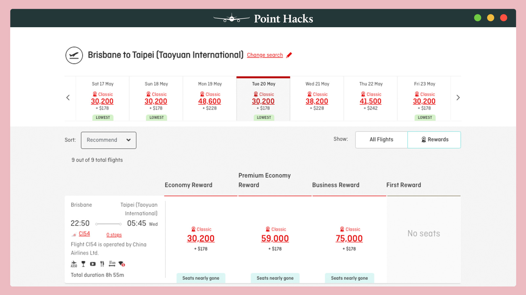
Task: Open the 0 stops link
Action: tap(114, 235)
